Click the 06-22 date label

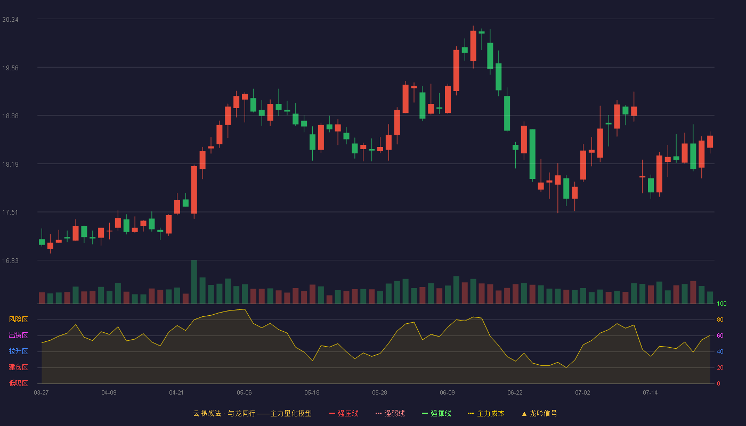(x=515, y=392)
